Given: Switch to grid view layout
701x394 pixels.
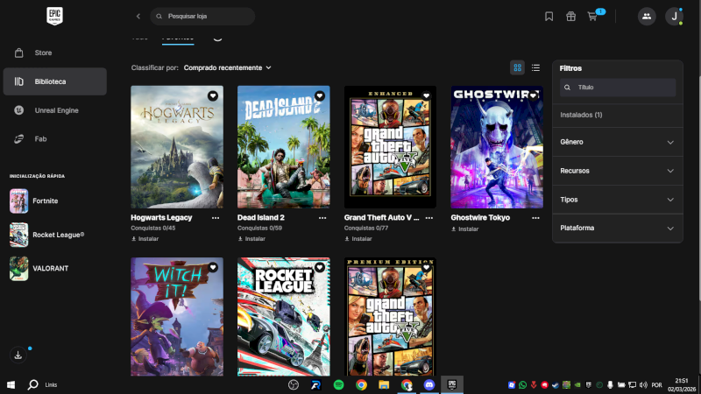Looking at the screenshot, I should pos(518,67).
